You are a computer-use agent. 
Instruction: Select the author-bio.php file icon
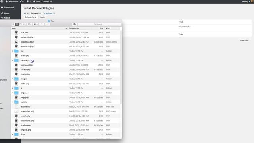pos(16,37)
